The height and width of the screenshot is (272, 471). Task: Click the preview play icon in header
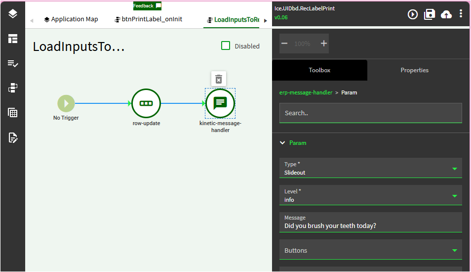tap(412, 14)
